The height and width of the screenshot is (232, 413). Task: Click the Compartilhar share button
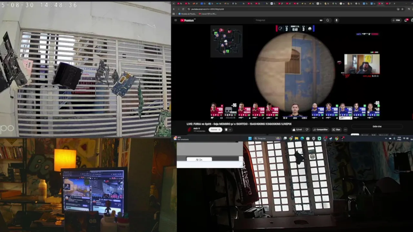pos(321,130)
